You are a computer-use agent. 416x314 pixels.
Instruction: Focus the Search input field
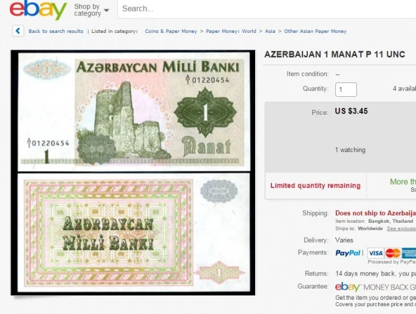point(266,9)
